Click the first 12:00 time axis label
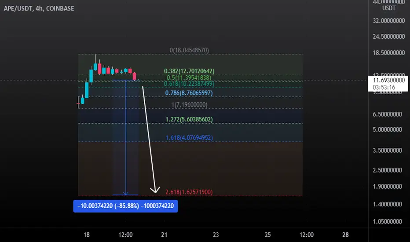Viewport: 410px width, 242px height. [125, 235]
